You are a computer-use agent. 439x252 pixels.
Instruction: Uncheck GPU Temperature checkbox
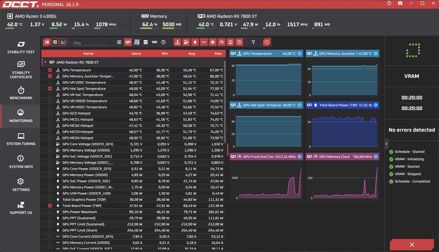click(x=50, y=70)
